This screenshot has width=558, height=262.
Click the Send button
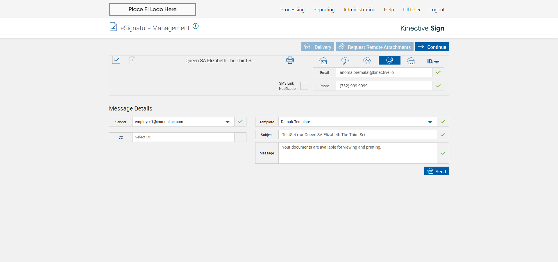[437, 171]
